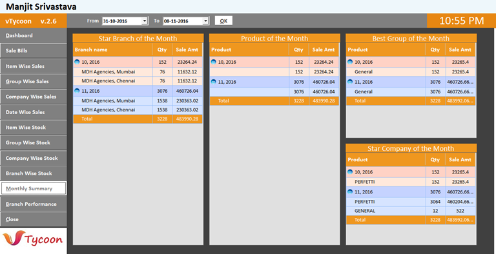Open Company Wise Sales

(33, 97)
